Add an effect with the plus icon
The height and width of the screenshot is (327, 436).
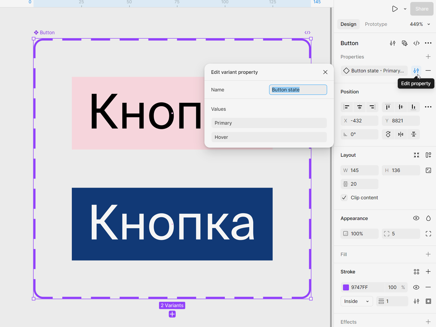click(x=428, y=322)
